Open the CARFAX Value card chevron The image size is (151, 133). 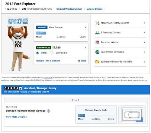(85, 48)
